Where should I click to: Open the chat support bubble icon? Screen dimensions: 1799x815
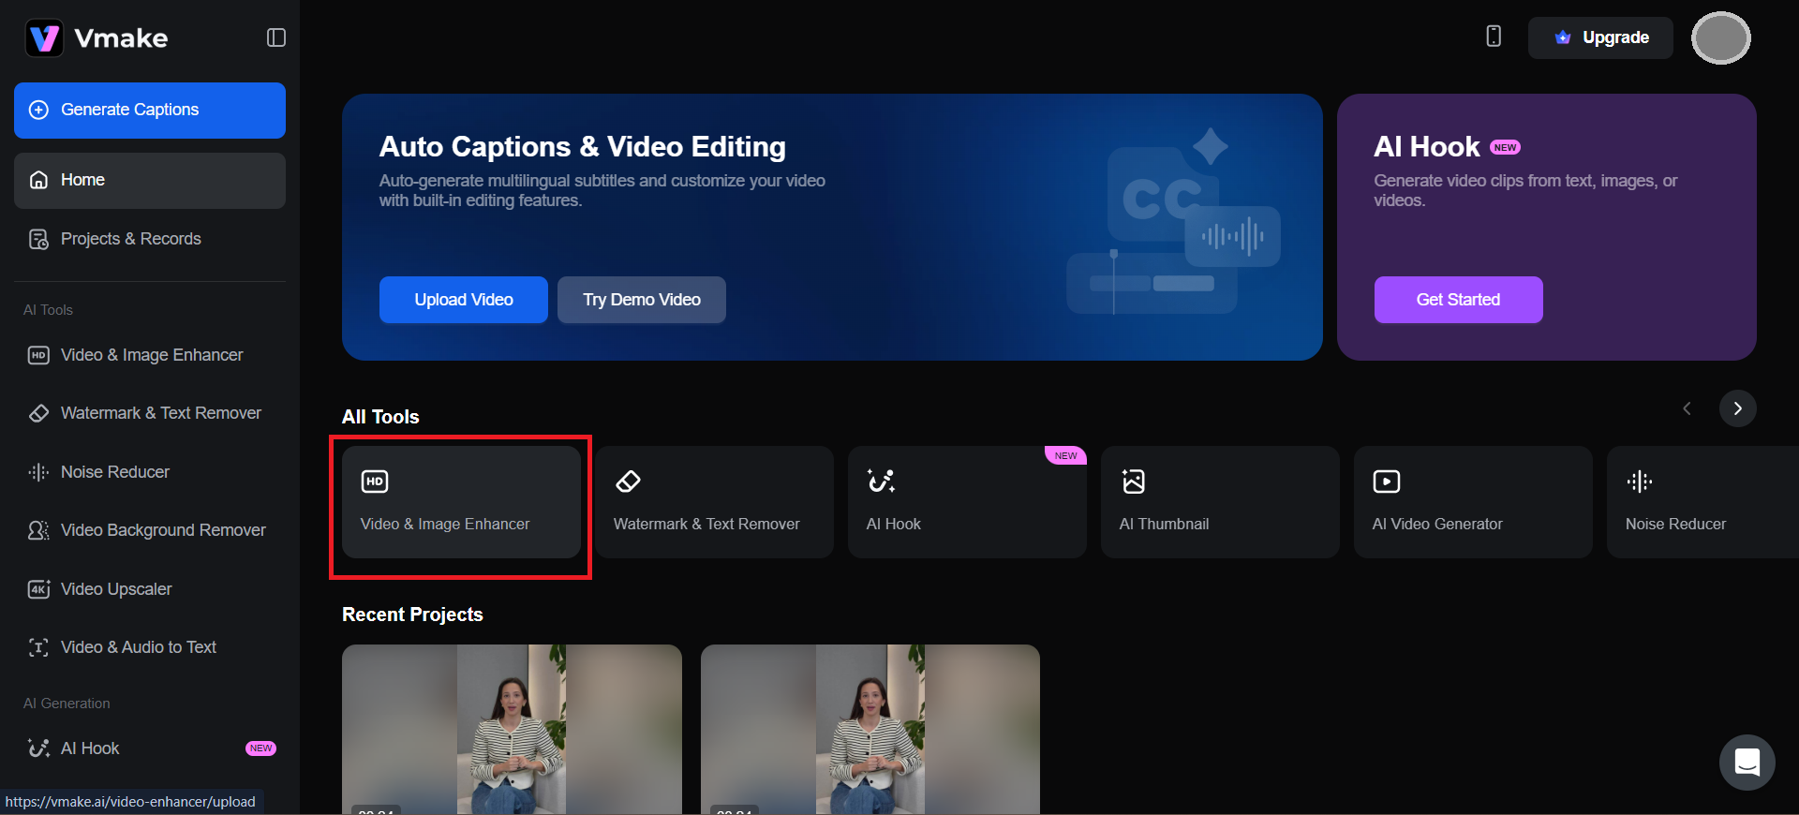[1747, 763]
